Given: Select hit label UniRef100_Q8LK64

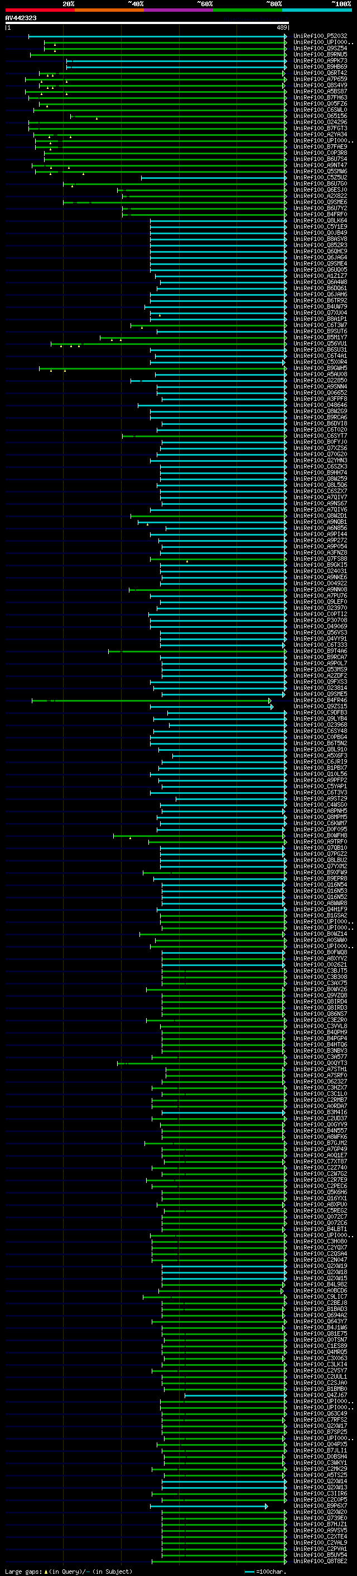Looking at the screenshot, I should click(320, 220).
